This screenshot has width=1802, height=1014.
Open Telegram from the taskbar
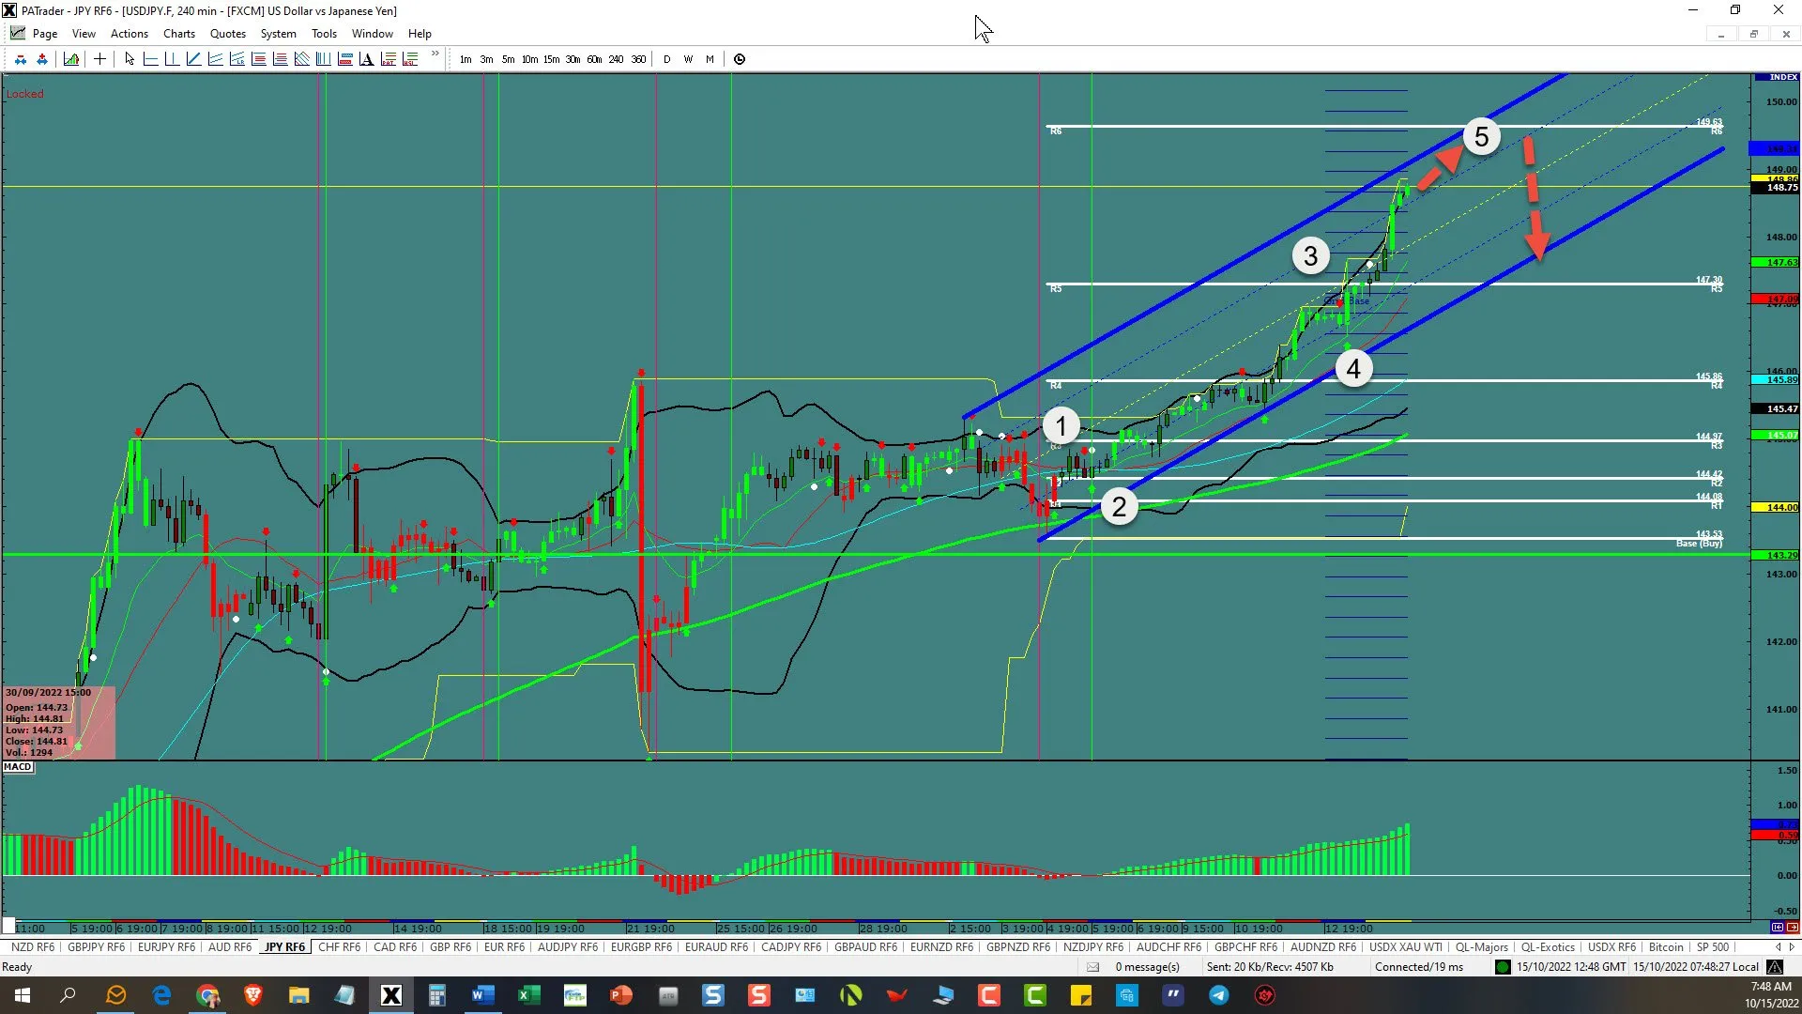click(1218, 995)
